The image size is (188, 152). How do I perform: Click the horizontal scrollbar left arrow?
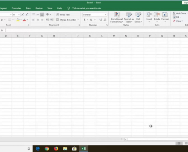[126, 139]
